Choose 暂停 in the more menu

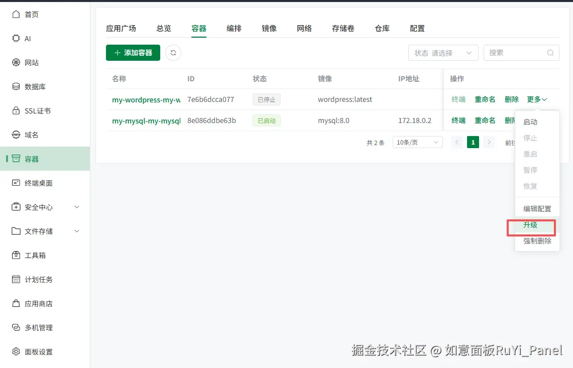point(537,170)
